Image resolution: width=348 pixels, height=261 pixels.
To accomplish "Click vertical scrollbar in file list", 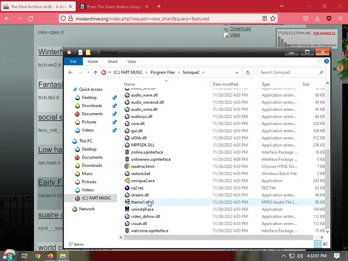I will [327, 189].
